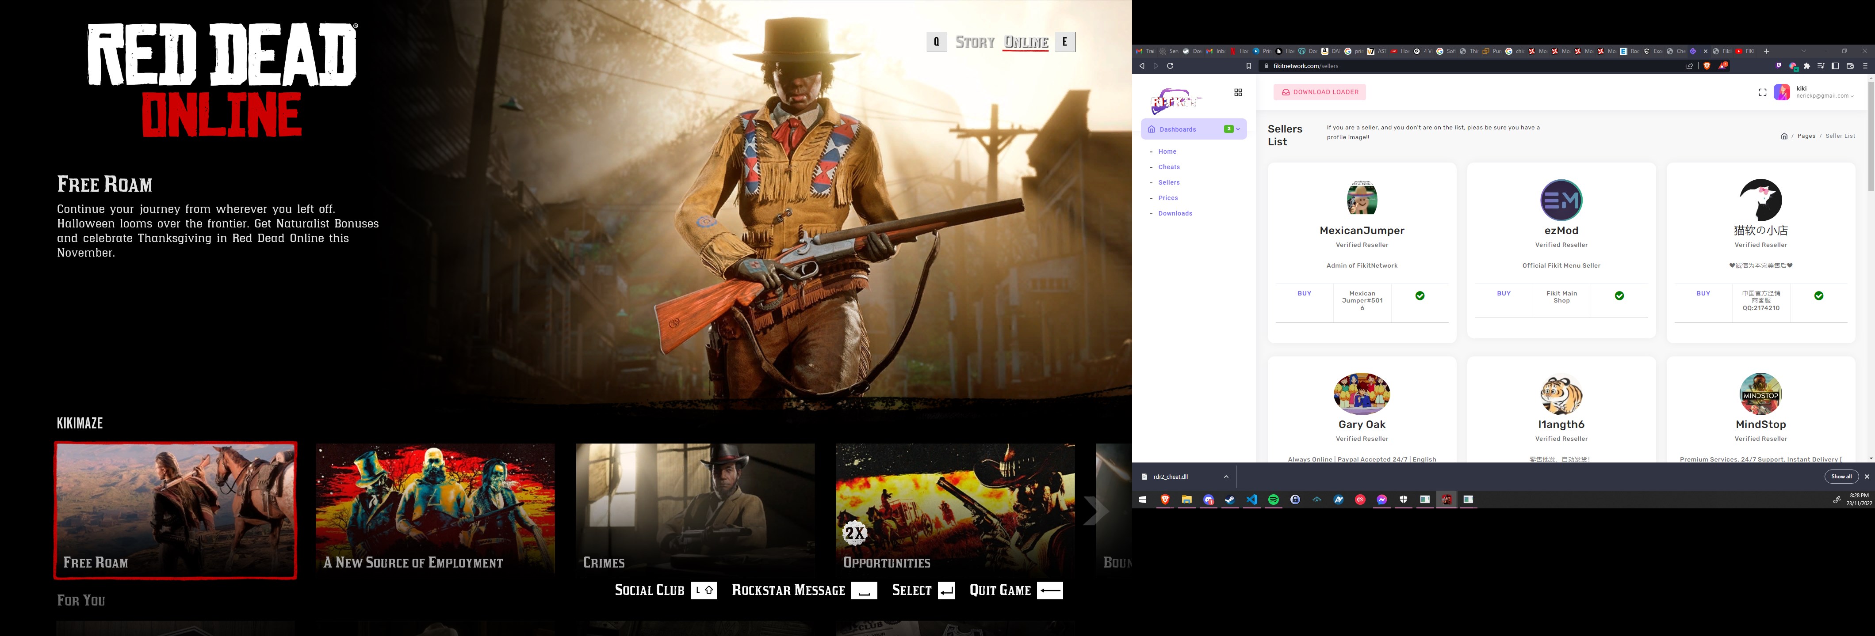
Task: Bookmark this page in the browser
Action: 1249,66
